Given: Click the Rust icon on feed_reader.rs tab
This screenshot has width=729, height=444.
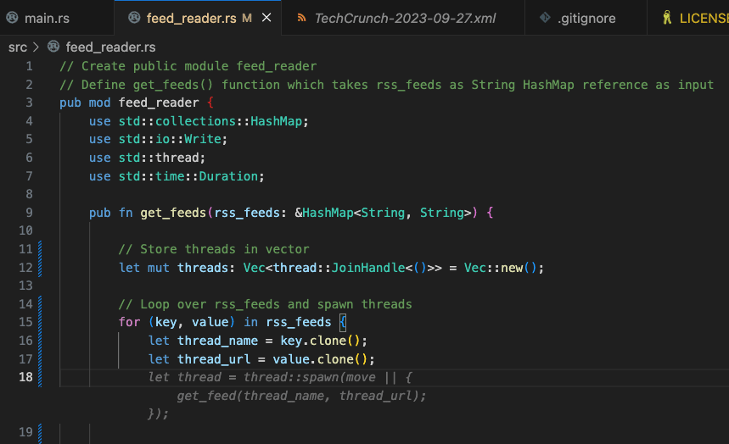Looking at the screenshot, I should [134, 18].
